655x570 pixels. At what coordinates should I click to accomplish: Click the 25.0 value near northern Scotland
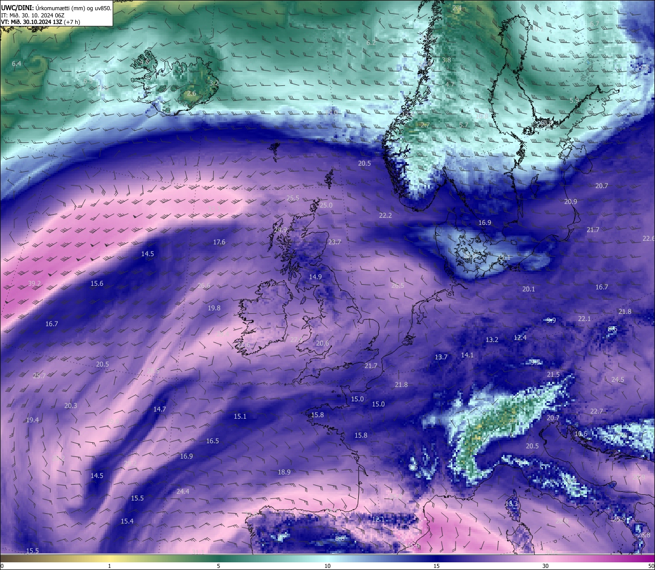[x=326, y=205]
